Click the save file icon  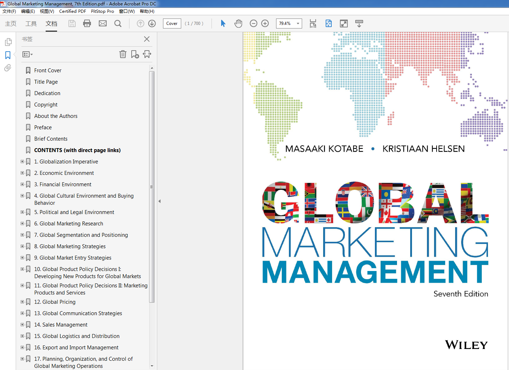click(x=72, y=24)
